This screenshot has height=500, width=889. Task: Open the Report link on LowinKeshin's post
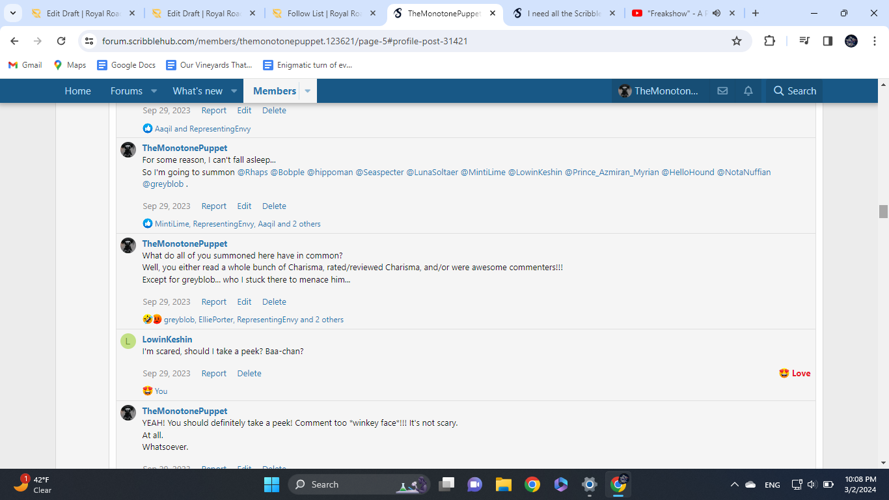213,373
